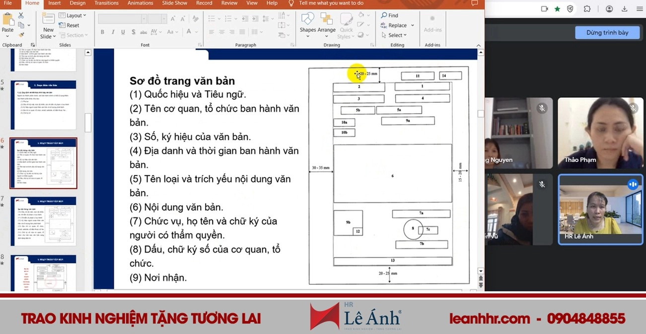The width and height of the screenshot is (646, 334).
Task: Switch to the Insert ribbon tab
Action: click(x=54, y=3)
